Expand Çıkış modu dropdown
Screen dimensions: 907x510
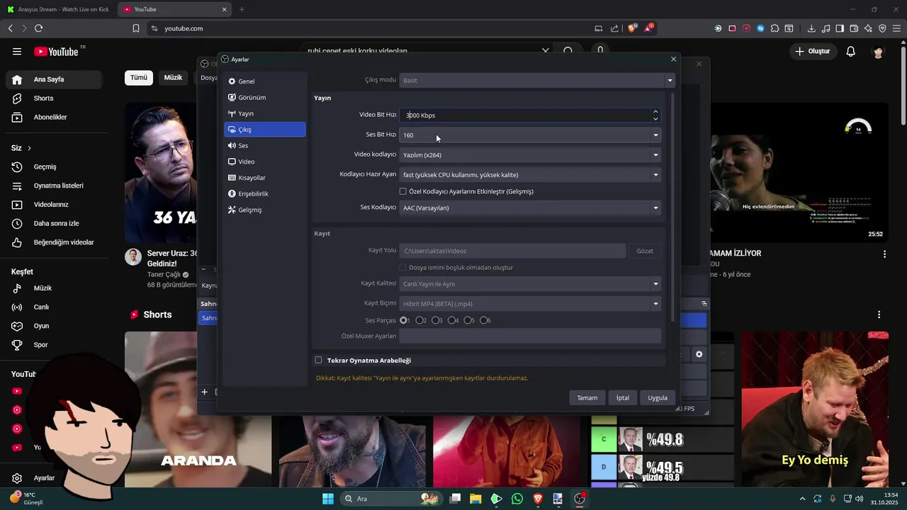click(536, 80)
